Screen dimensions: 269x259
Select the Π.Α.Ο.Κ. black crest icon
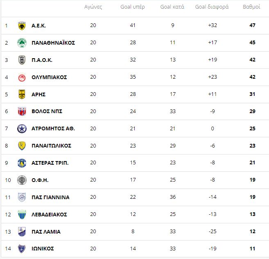[x=22, y=60]
